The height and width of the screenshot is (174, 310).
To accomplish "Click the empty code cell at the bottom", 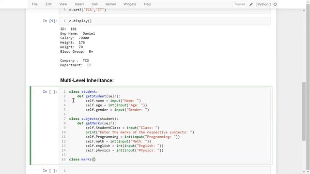I will [x=165, y=171].
